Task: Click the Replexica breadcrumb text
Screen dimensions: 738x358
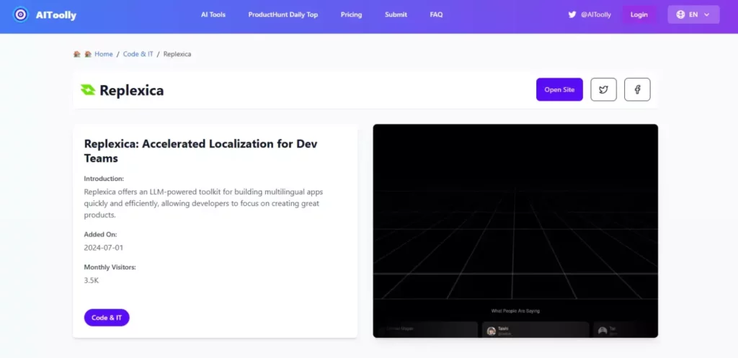Action: tap(177, 54)
